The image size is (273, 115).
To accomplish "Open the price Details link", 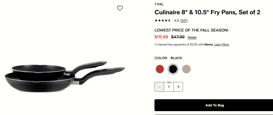I will pos(192,37).
